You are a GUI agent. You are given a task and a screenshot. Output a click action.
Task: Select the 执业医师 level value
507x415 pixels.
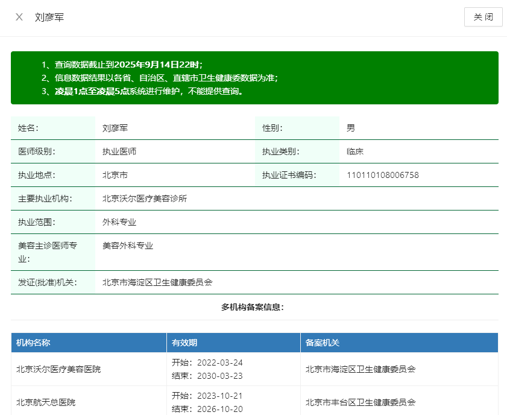coord(119,151)
